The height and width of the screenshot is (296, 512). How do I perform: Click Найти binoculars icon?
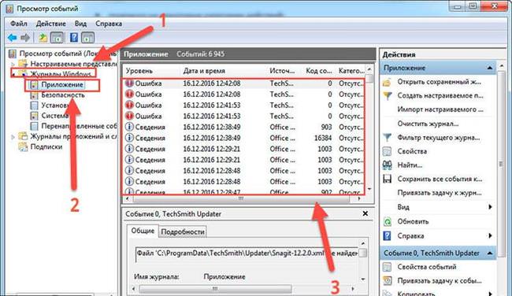tap(388, 165)
